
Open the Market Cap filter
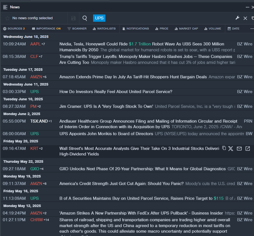point(186,29)
